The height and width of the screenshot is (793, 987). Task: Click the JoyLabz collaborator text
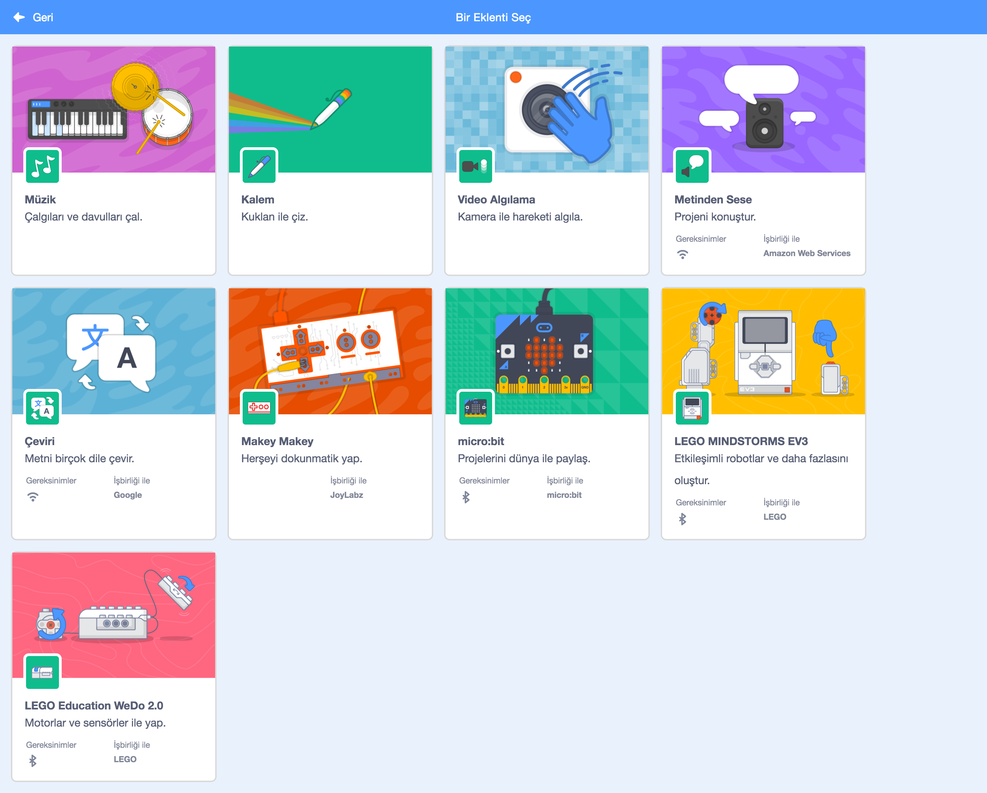tap(346, 495)
